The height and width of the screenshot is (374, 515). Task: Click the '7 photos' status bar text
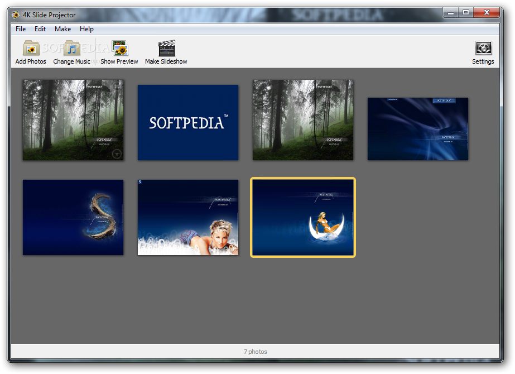click(x=255, y=352)
